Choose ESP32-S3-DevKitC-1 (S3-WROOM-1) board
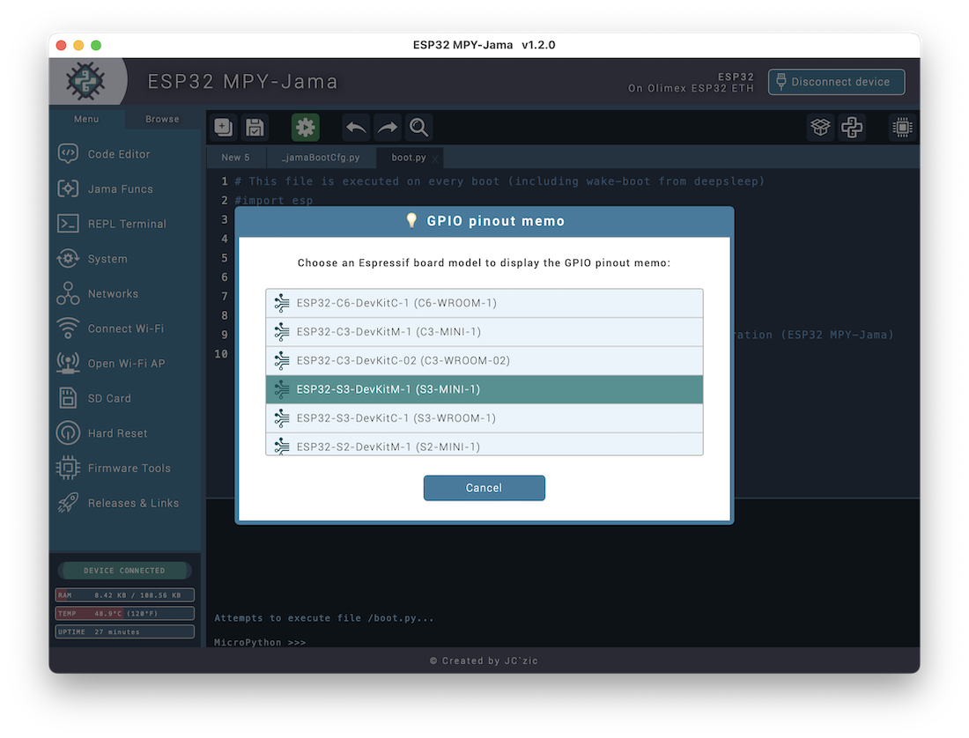 [x=484, y=418]
